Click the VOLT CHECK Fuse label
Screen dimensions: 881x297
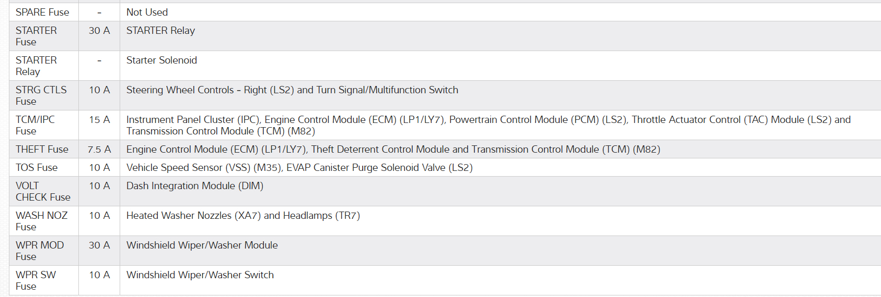43,191
